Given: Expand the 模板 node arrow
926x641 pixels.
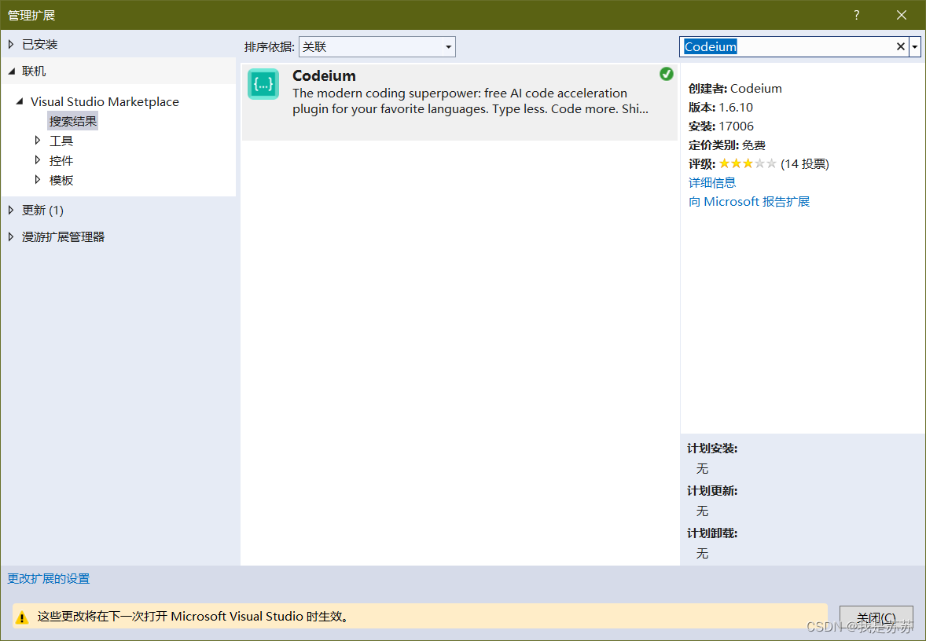Looking at the screenshot, I should tap(38, 179).
